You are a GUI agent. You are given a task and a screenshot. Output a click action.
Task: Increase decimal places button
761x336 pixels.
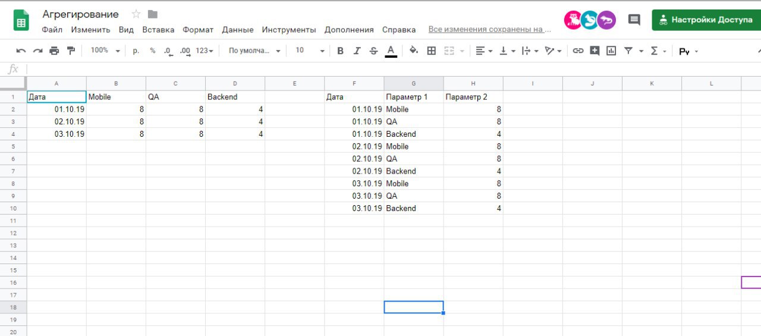tap(185, 51)
